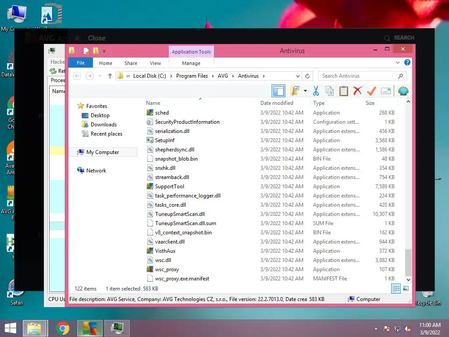Click the Cut scissors icon
The height and width of the screenshot is (337, 449).
(x=316, y=91)
